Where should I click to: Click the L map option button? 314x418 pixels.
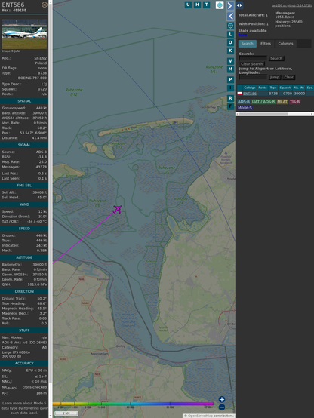(230, 35)
